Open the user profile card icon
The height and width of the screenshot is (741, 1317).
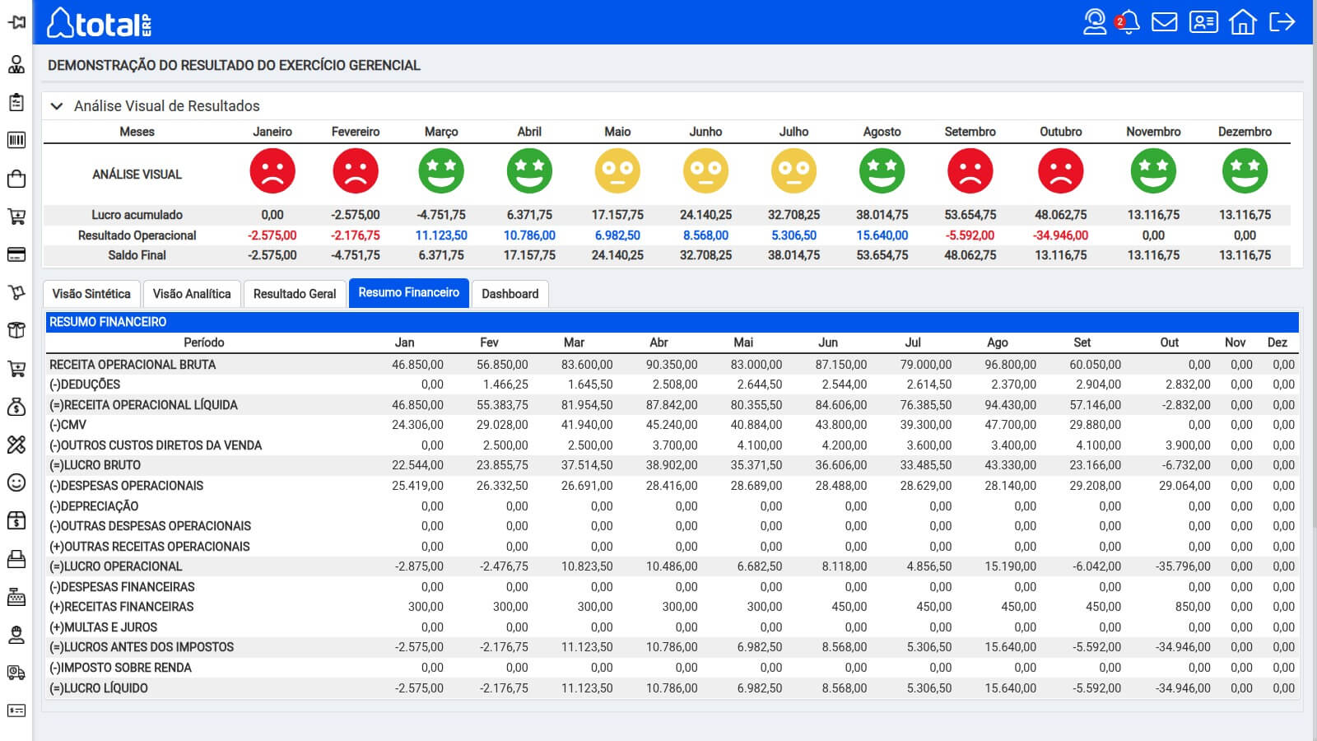(x=1203, y=22)
